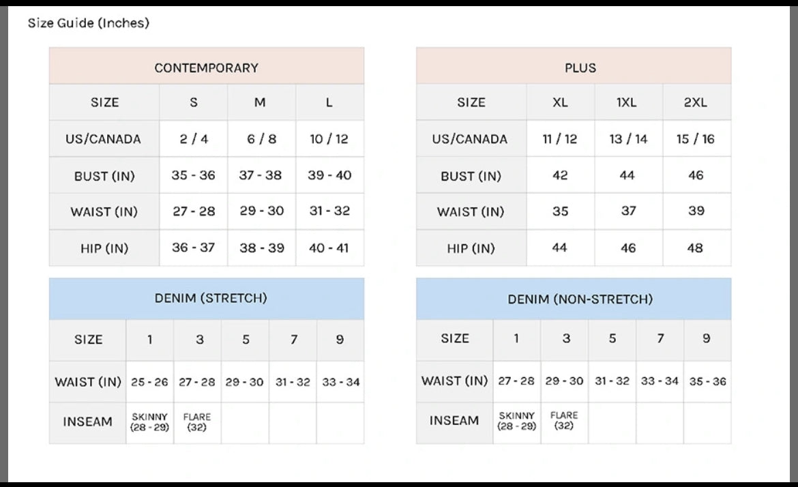Click the "2 / 4" US/Canada cell

(x=194, y=139)
